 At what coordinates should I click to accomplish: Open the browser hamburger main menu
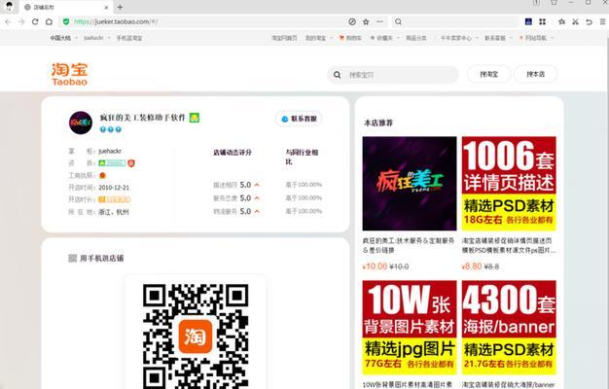coord(603,21)
